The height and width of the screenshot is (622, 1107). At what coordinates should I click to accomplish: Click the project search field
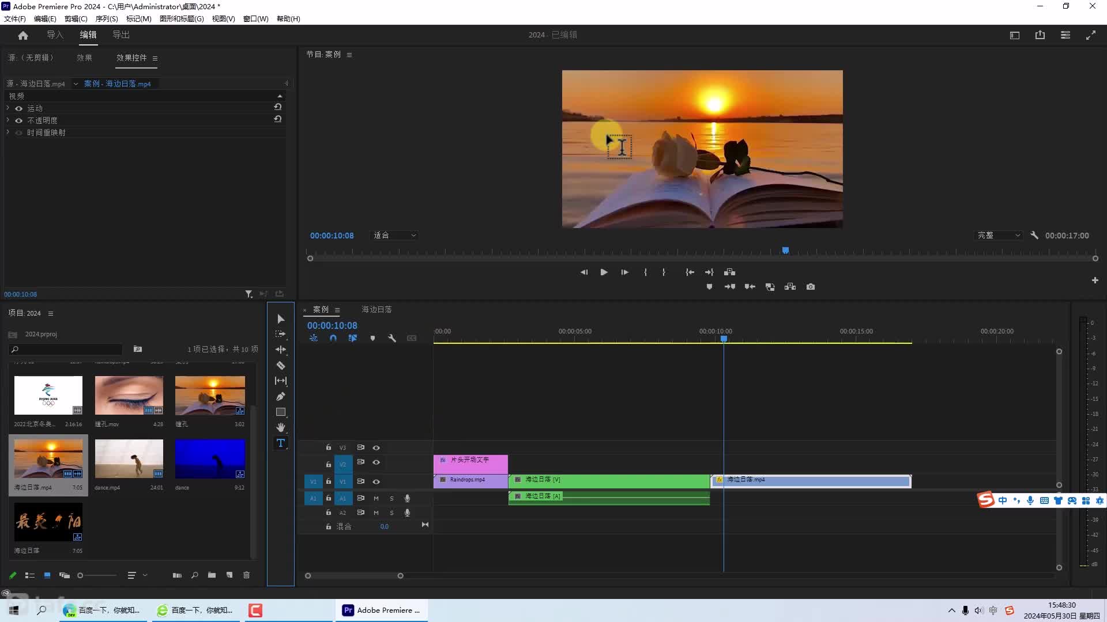coord(66,350)
